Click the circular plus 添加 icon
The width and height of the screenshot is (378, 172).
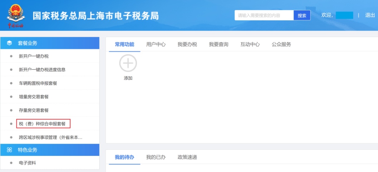point(128,64)
